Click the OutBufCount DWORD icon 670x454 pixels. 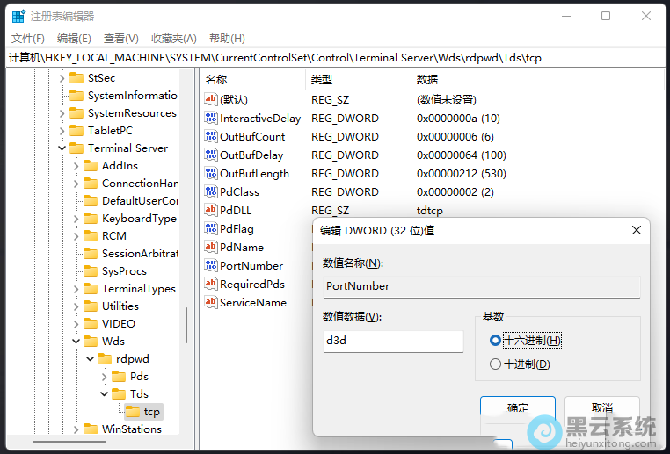click(x=211, y=136)
